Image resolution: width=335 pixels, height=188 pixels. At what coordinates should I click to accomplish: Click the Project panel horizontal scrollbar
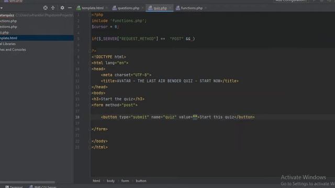pos(27,182)
